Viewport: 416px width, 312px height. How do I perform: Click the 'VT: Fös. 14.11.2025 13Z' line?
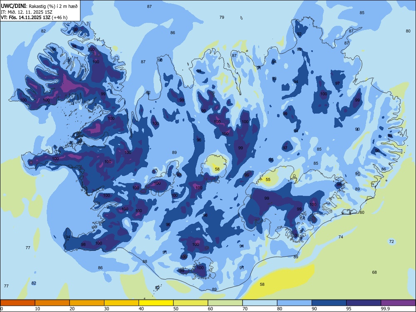coord(25,17)
